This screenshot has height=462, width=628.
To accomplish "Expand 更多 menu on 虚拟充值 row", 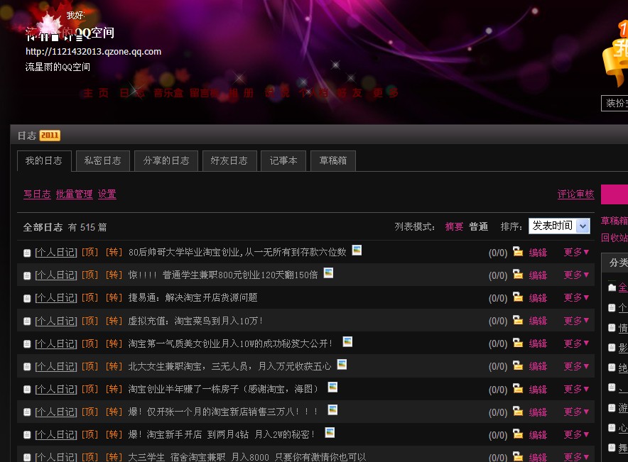I will [x=576, y=321].
